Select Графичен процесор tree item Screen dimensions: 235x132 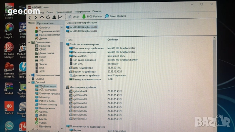[x=47, y=93]
